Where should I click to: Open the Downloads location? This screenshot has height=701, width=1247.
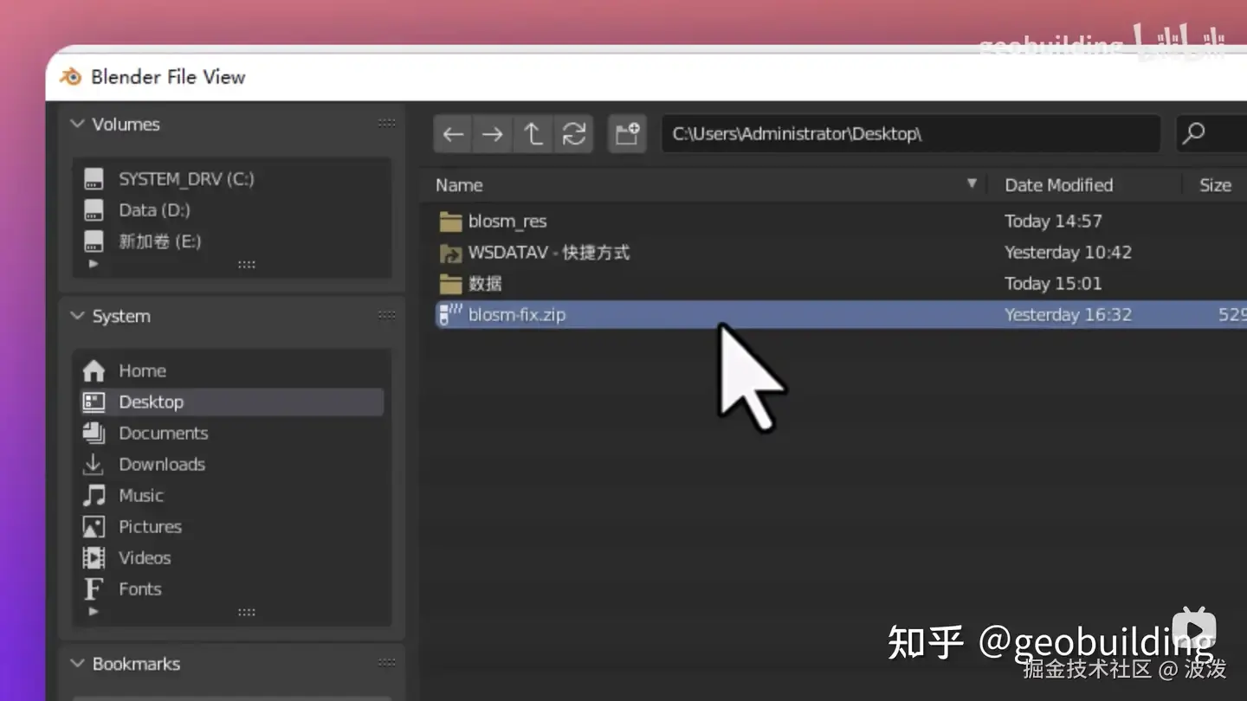coord(162,464)
